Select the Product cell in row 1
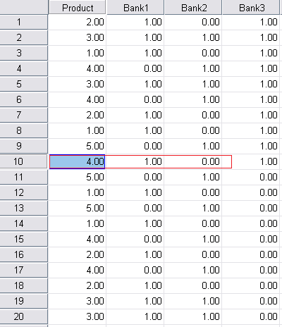 point(78,22)
